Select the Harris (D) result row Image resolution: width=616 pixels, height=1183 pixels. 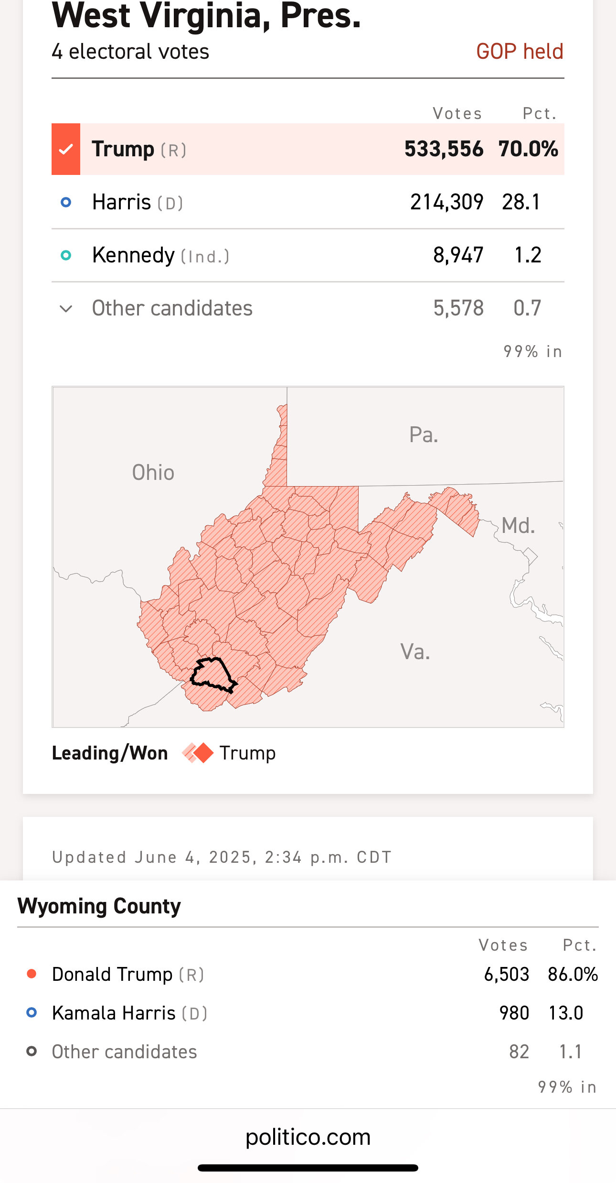click(x=308, y=202)
